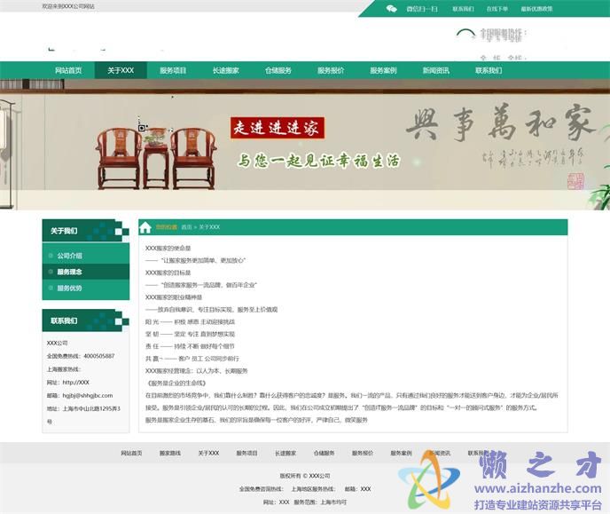Click the WeChat icon in top bar
Viewport: 610px width, 514px height.
pos(392,8)
